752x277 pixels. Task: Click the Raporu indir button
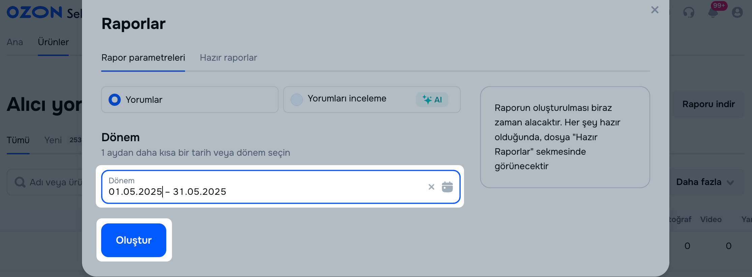[x=708, y=104]
